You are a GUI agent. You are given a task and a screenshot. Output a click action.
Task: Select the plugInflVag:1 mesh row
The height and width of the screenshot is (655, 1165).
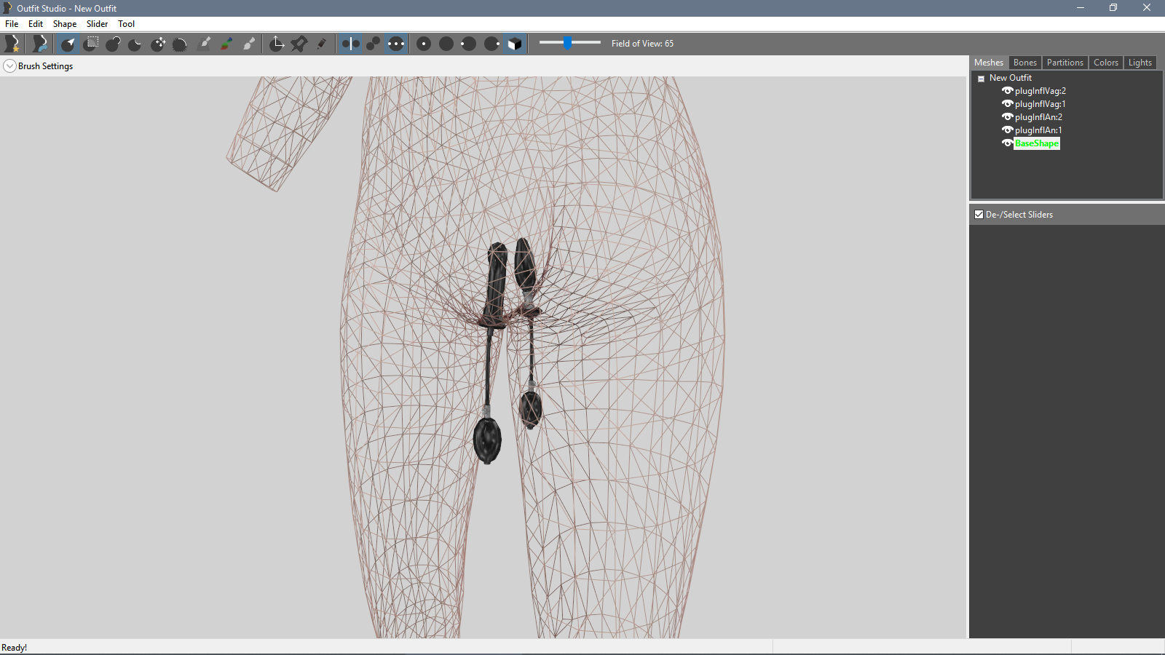(x=1040, y=104)
